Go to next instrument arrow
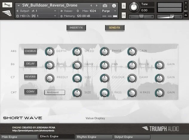 [97, 6]
